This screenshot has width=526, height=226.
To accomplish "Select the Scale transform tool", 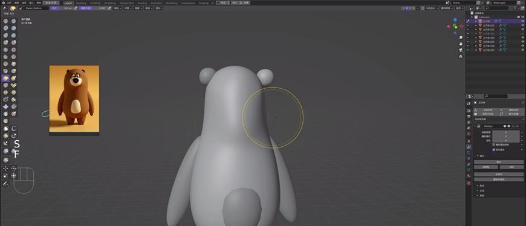I will [5, 175].
